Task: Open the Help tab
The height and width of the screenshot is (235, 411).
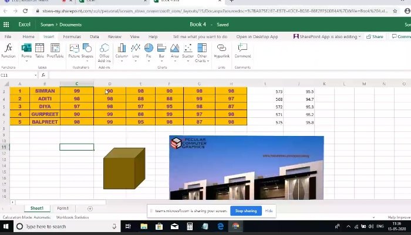Action: coord(153,37)
